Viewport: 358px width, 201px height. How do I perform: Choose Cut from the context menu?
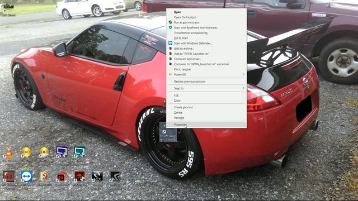[x=206, y=95]
